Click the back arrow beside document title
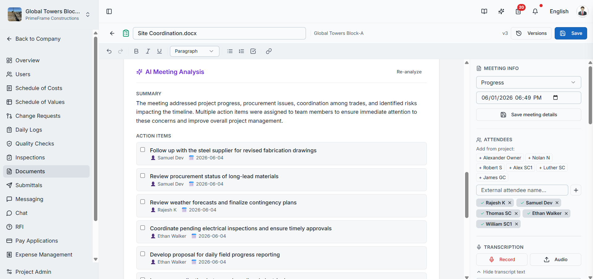593x279 pixels. [x=112, y=33]
